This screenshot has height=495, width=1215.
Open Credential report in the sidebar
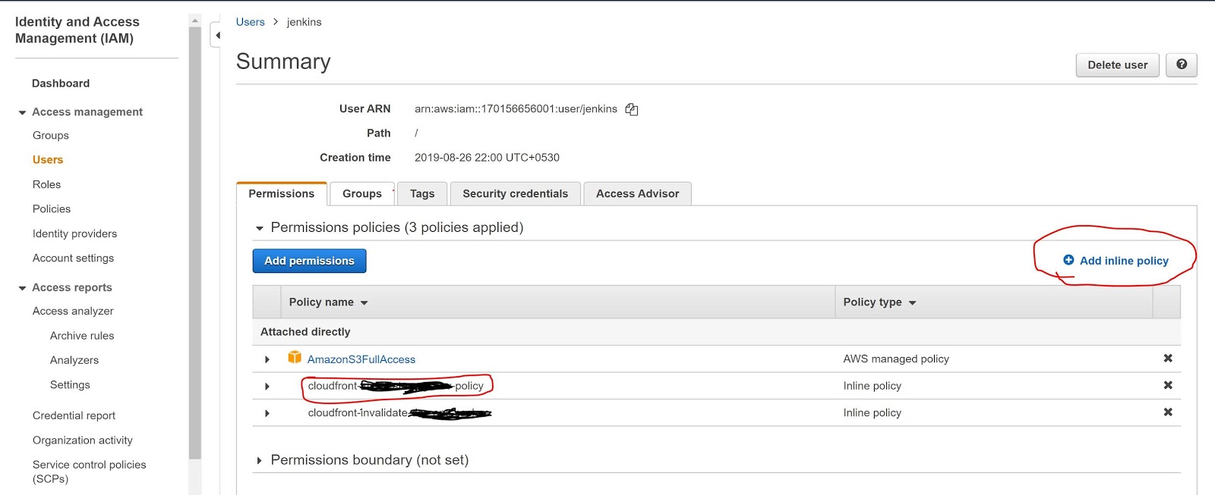pos(74,415)
